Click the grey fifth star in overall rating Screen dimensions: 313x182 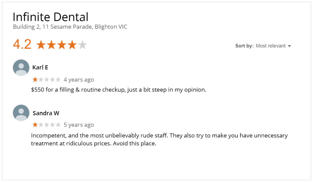[x=82, y=45]
